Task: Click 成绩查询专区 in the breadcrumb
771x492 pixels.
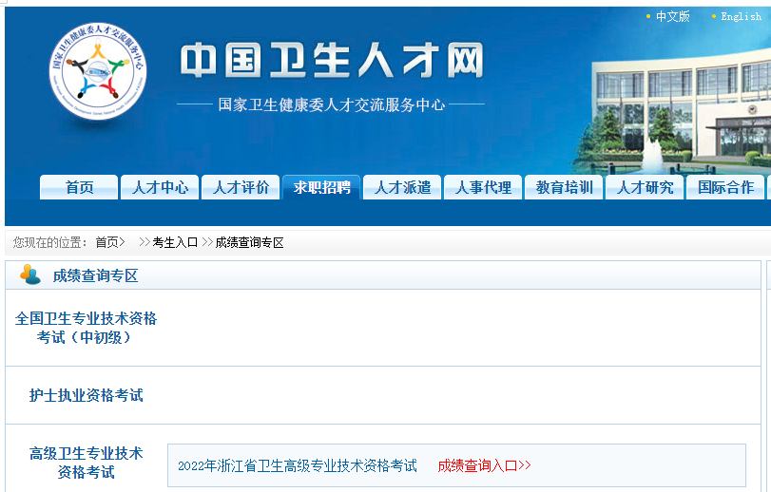Action: tap(249, 242)
